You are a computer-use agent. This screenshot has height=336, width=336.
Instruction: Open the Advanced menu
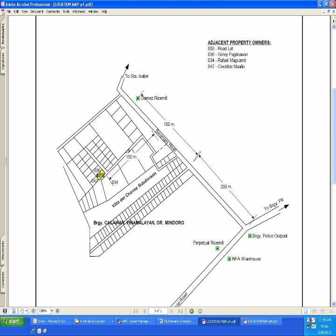(x=78, y=11)
